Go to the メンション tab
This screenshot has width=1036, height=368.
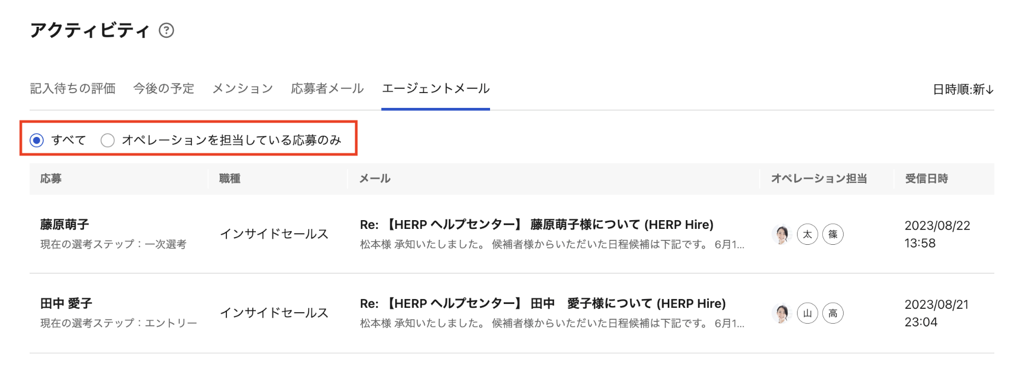pos(242,89)
